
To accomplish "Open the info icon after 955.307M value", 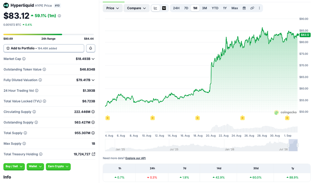I will 93,133.
